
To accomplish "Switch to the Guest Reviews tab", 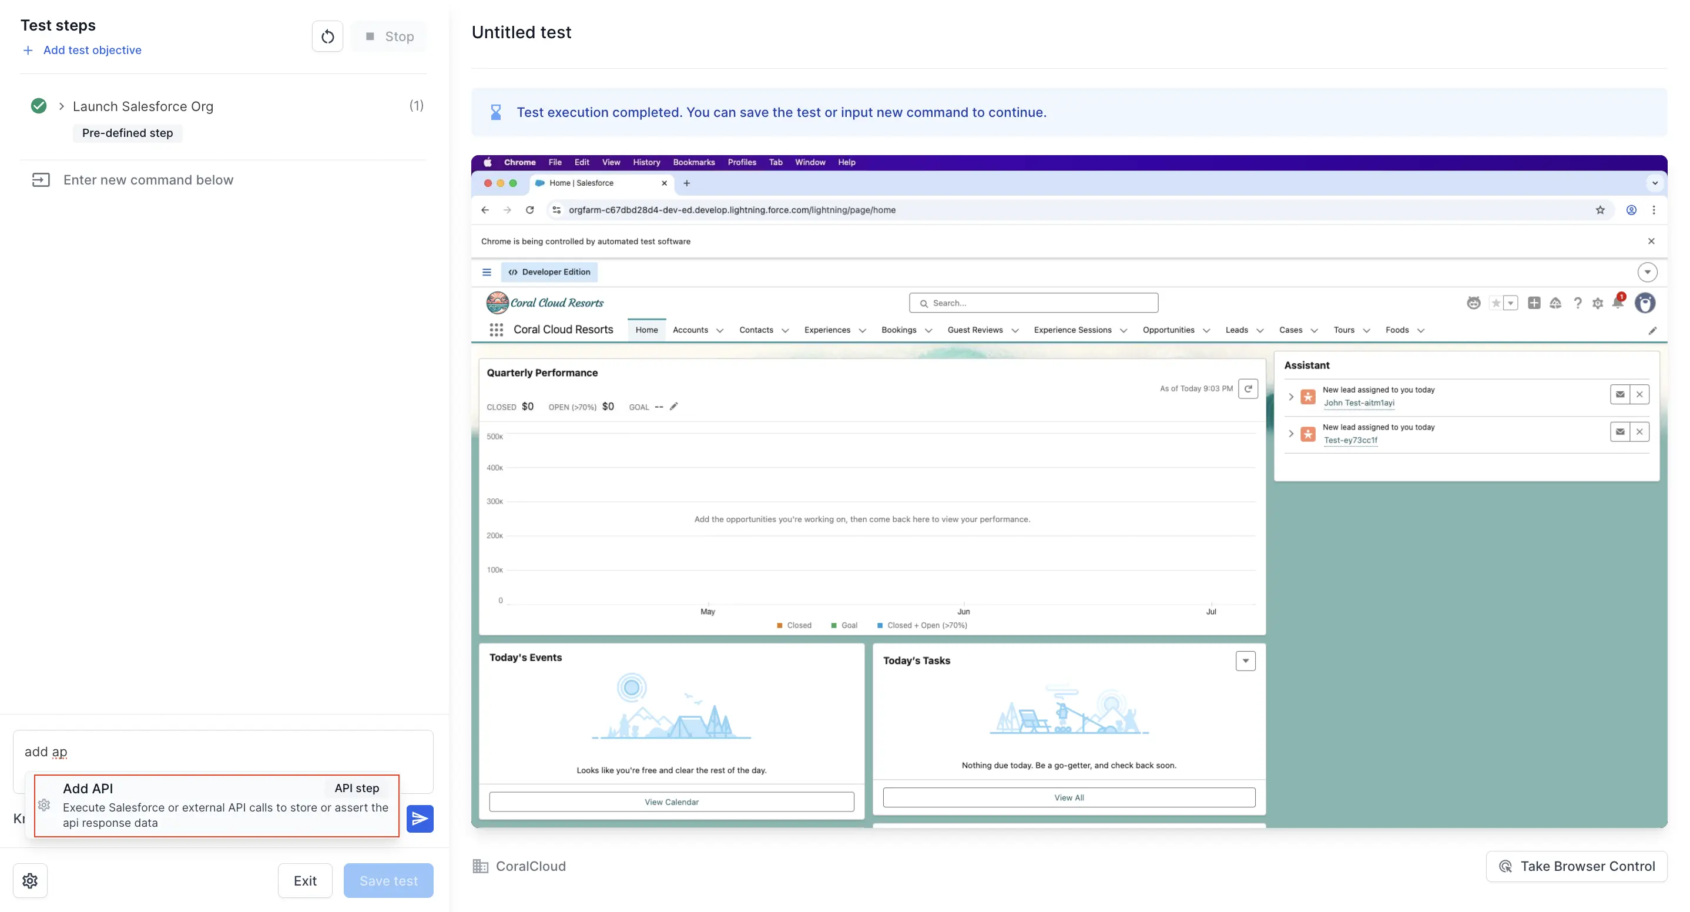I will tap(976, 330).
